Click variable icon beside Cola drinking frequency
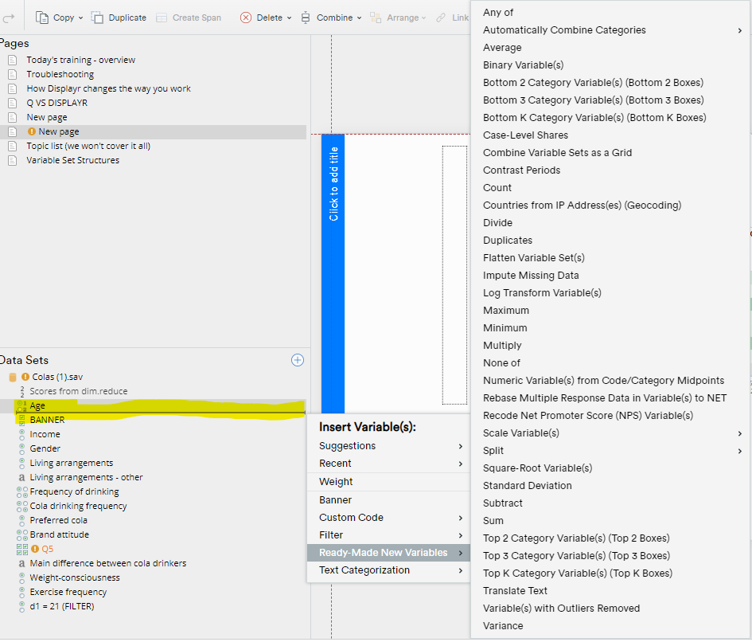Viewport: 752px width, 642px height. [22, 506]
